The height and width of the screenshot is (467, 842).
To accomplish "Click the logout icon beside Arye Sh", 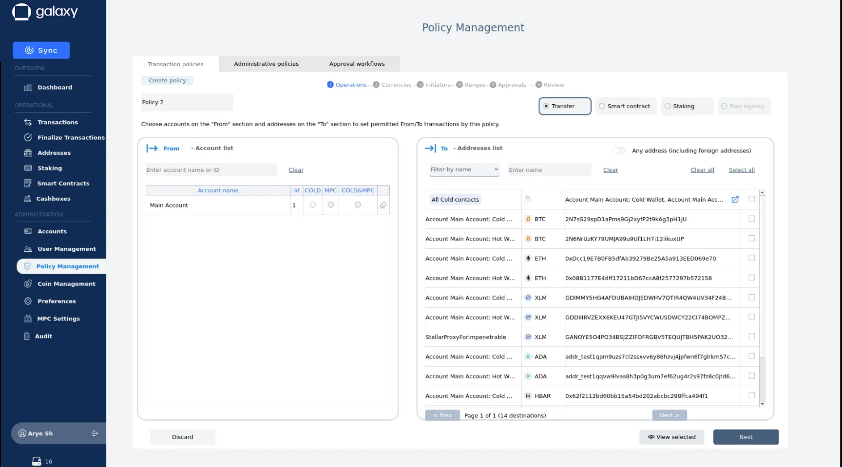I will (x=95, y=433).
